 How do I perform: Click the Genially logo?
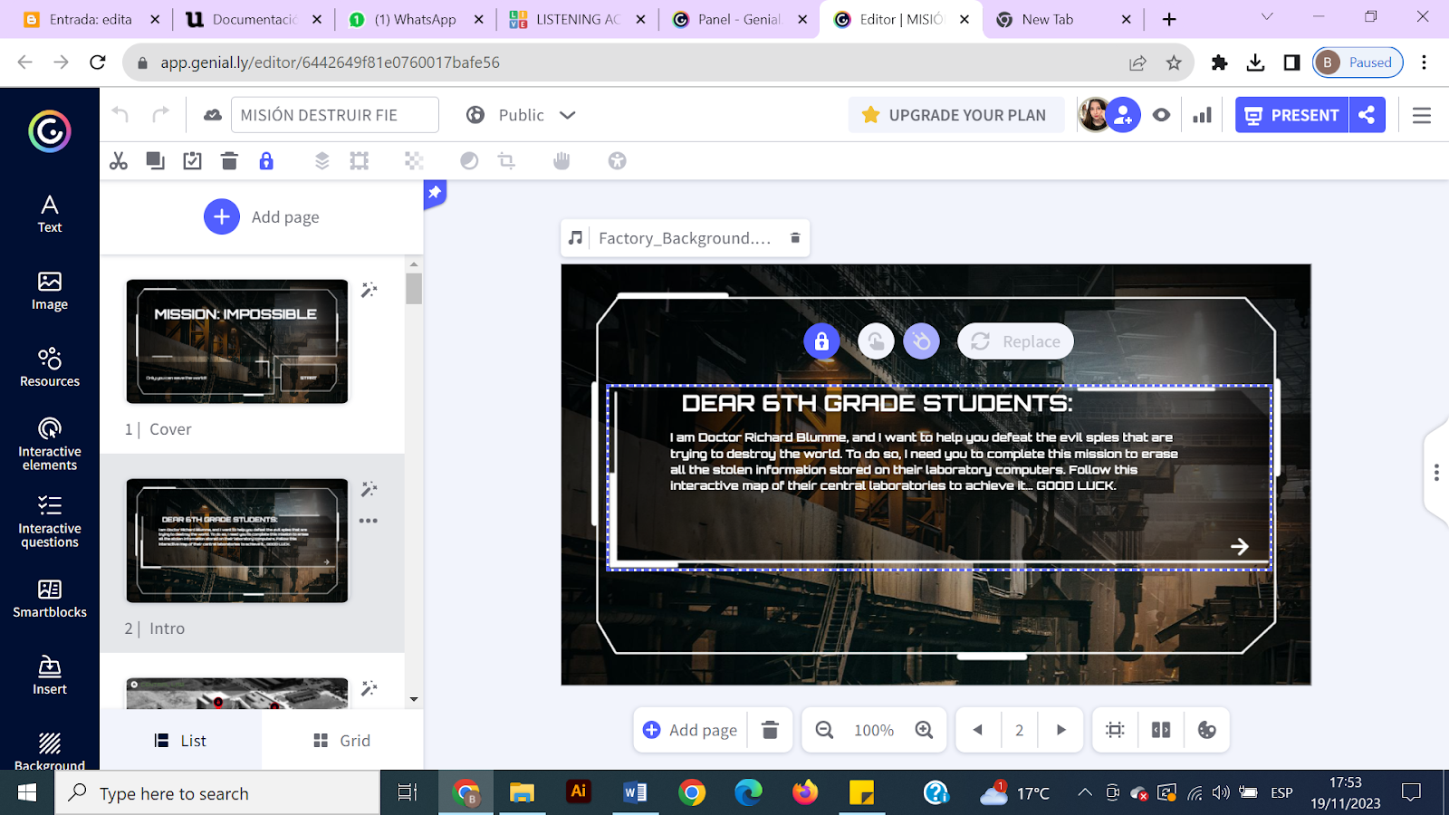click(x=50, y=132)
